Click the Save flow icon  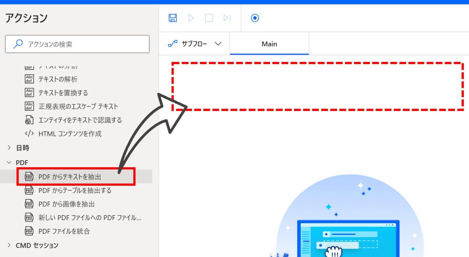point(172,18)
